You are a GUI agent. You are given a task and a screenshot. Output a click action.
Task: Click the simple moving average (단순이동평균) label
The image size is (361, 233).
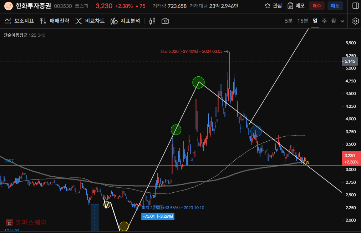click(x=15, y=35)
